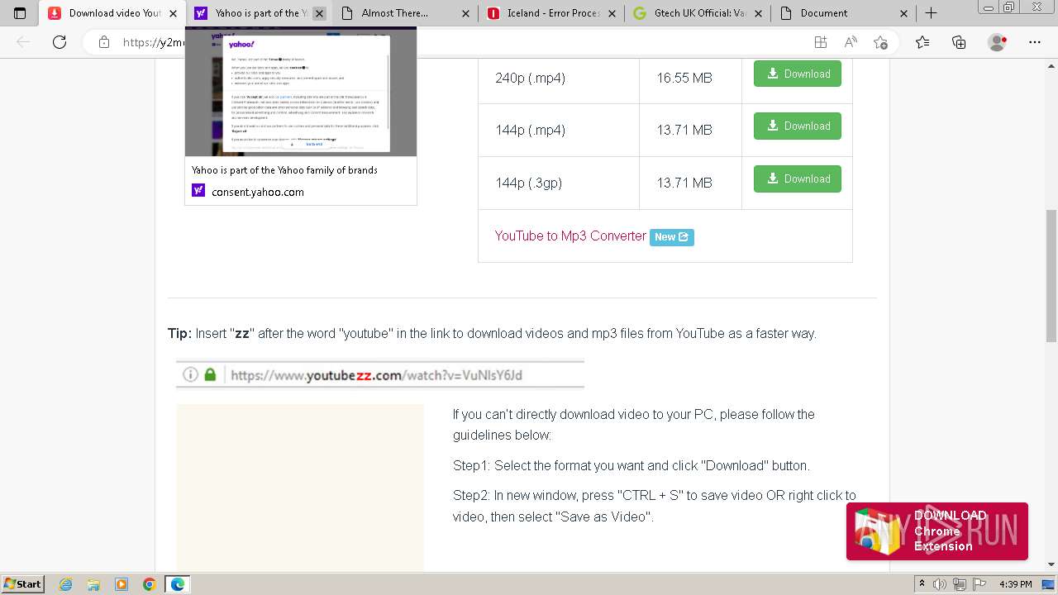The width and height of the screenshot is (1058, 595).
Task: Click the Yahoo tab preview thumbnail
Action: coord(301,92)
